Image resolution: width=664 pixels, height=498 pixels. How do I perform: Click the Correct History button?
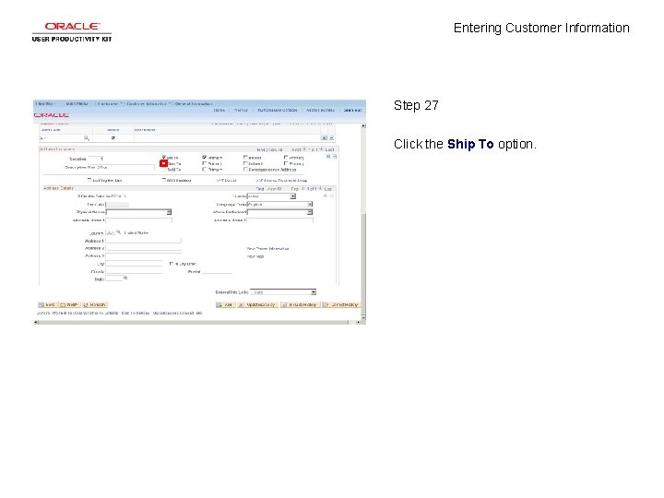[341, 305]
